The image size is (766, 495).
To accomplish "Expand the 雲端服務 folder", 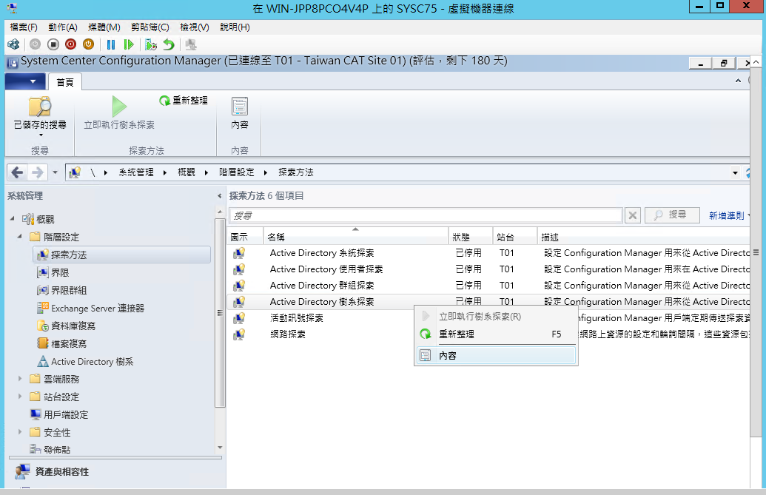I will tap(20, 379).
